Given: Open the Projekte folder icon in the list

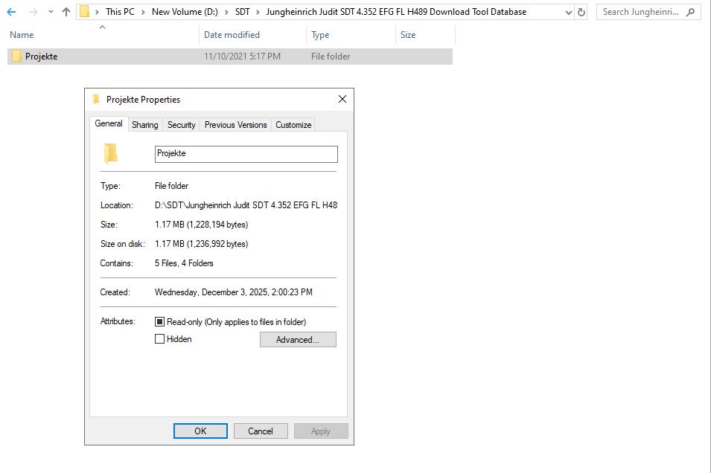Looking at the screenshot, I should [16, 56].
